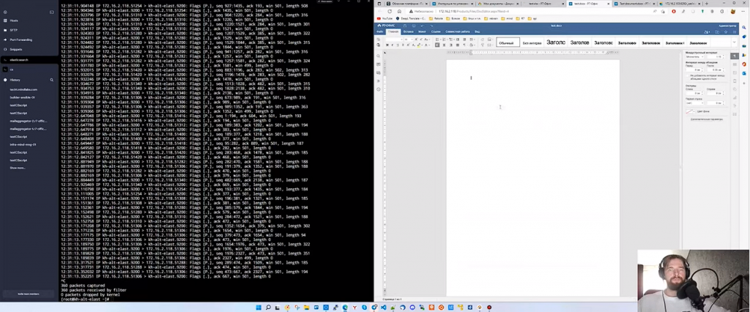Open Дополнительные параметры link

pos(707,119)
